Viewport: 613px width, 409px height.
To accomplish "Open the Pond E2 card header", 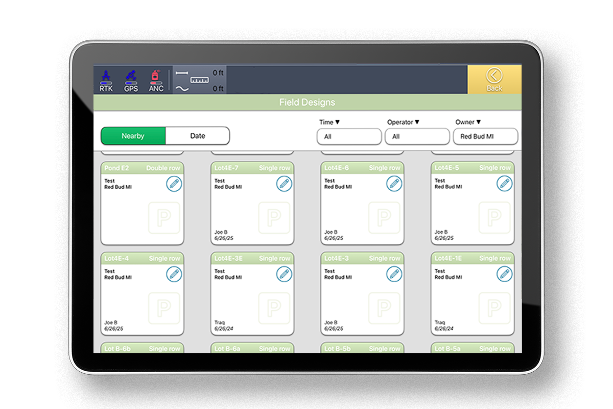I will click(x=142, y=168).
